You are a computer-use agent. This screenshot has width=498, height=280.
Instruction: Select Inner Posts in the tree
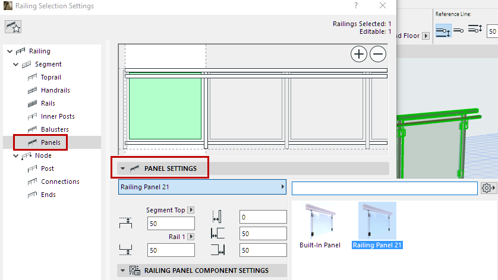click(58, 116)
